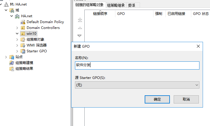Viewport: 210px width, 126px height.
Task: Expand the 站点 tree node
Action: pos(6,57)
